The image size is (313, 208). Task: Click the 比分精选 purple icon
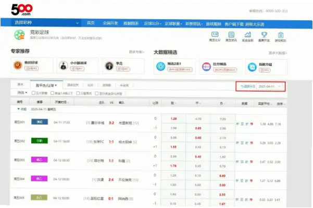click(x=206, y=67)
